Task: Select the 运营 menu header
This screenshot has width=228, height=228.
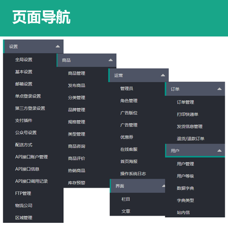Action: point(139,75)
